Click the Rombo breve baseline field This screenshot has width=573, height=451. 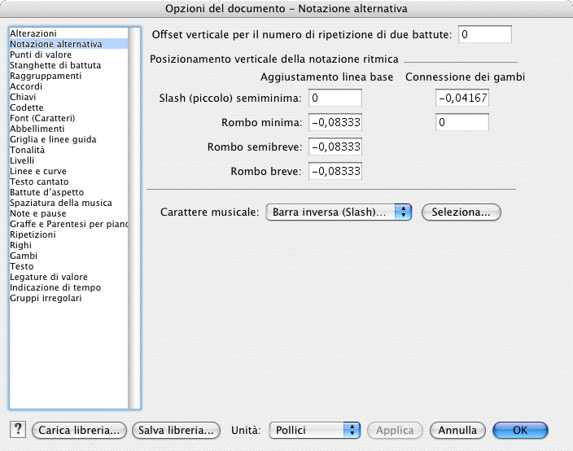click(x=335, y=172)
